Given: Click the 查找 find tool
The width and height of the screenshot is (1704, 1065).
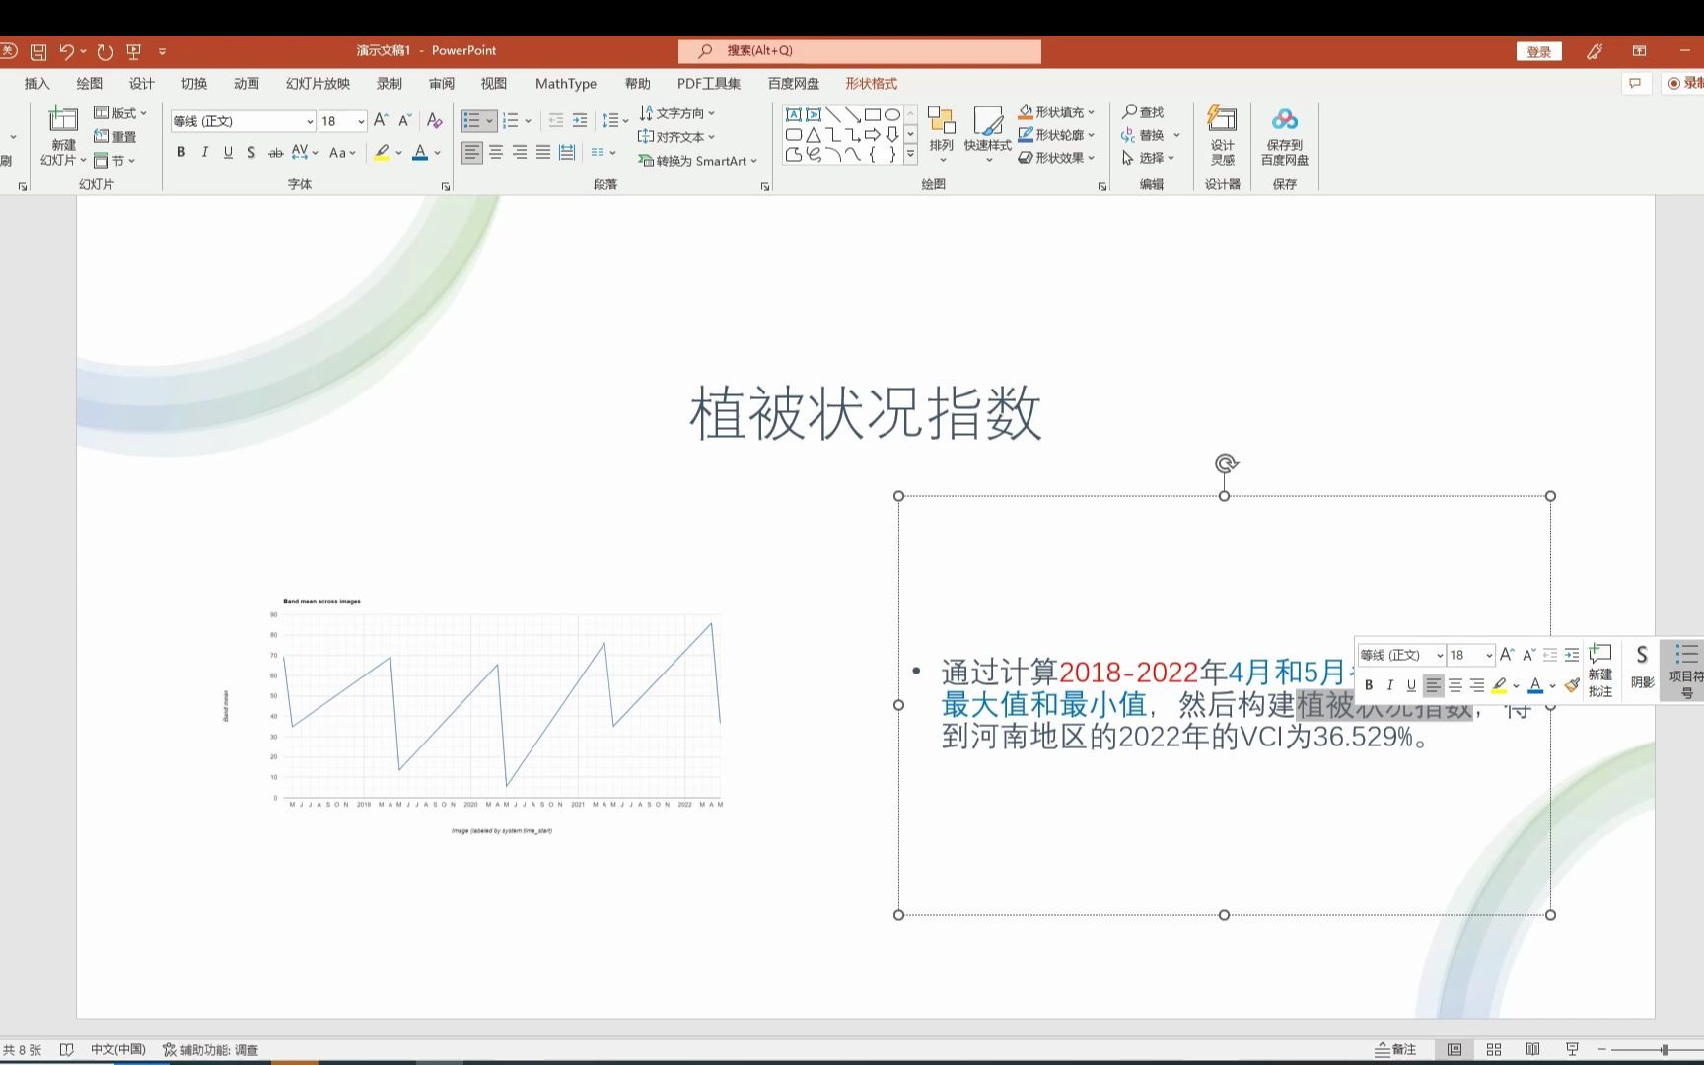Looking at the screenshot, I should click(x=1143, y=112).
